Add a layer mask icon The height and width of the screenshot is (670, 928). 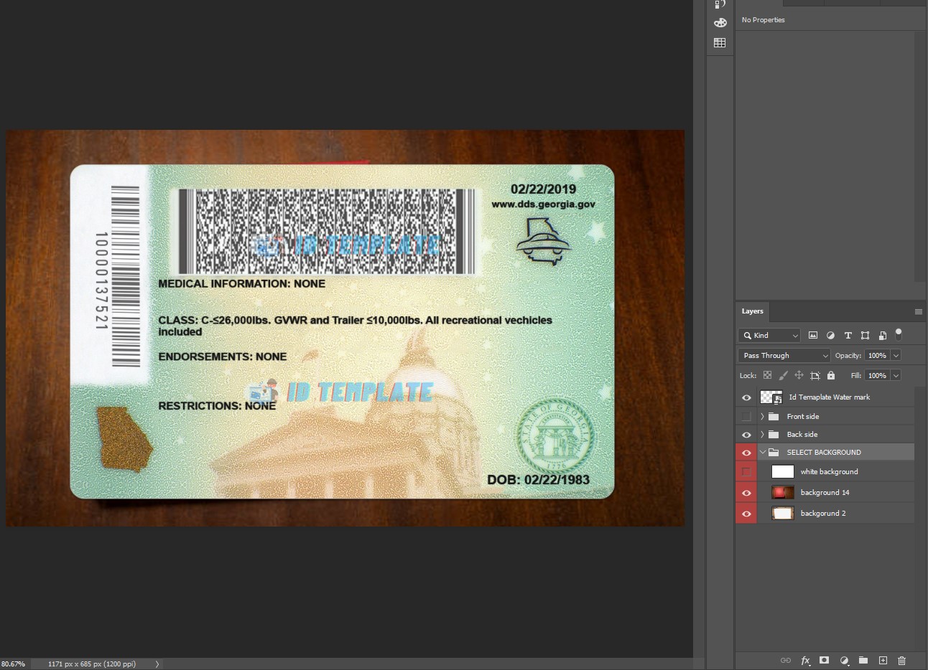(825, 660)
